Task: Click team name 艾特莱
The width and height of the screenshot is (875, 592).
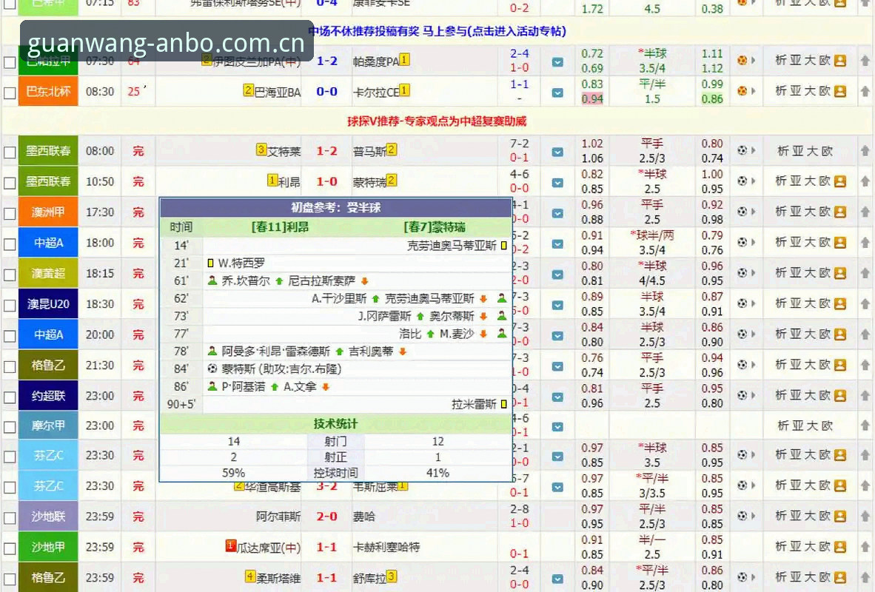Action: point(284,151)
